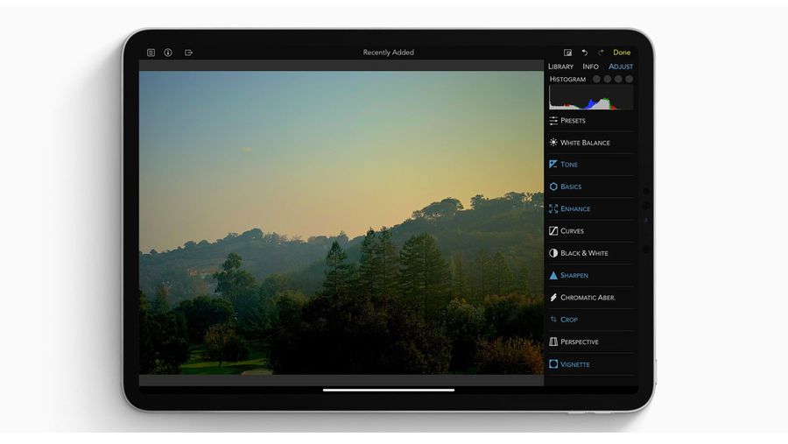The width and height of the screenshot is (788, 444).
Task: Click the histogram graph
Action: pyautogui.click(x=591, y=97)
